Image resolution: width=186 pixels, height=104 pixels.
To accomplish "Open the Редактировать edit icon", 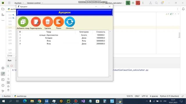I will (x=36, y=22).
